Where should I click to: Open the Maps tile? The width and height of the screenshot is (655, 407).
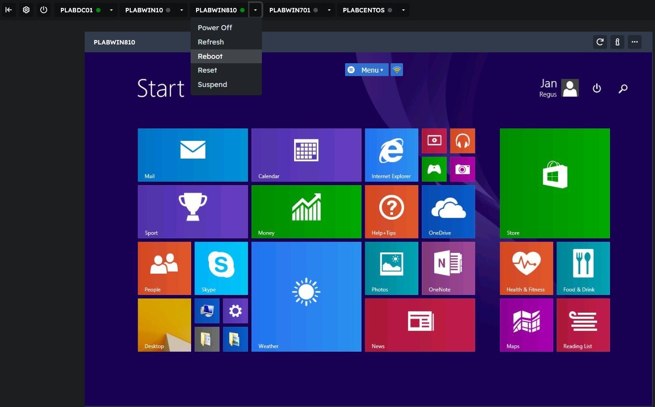point(526,325)
